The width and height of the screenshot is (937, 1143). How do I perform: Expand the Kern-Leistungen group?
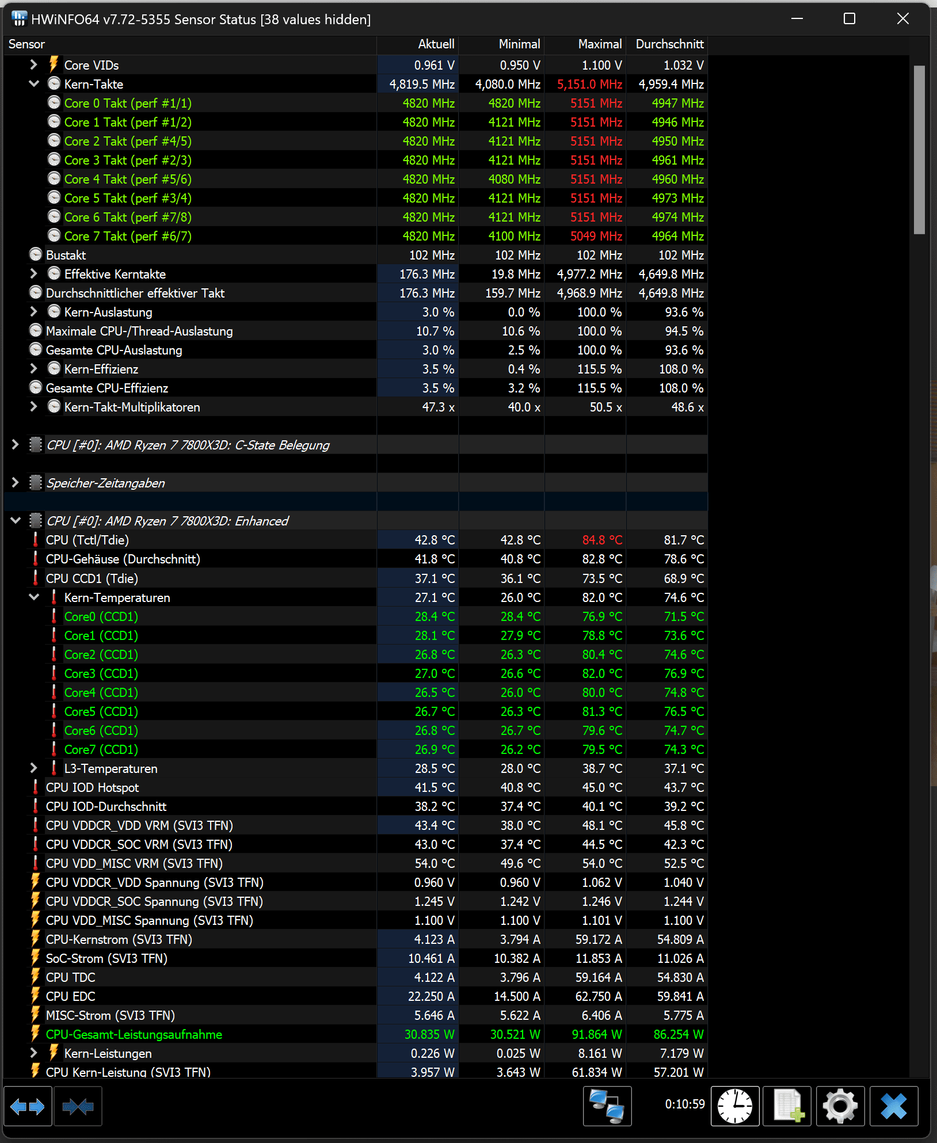(x=33, y=1053)
